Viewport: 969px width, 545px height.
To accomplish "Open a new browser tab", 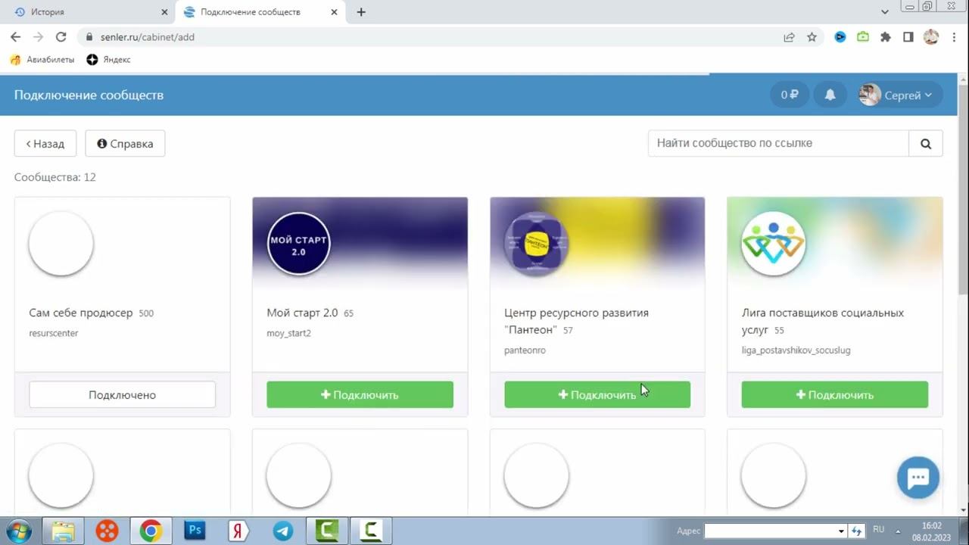I will [x=361, y=12].
